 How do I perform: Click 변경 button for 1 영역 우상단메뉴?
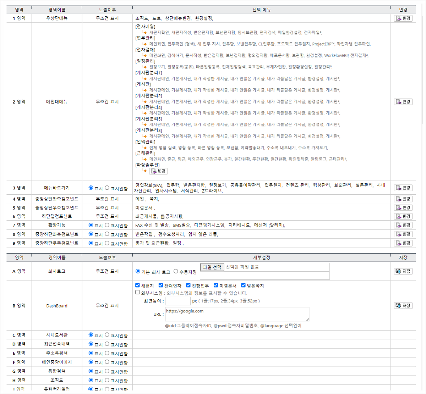pyautogui.click(x=403, y=18)
